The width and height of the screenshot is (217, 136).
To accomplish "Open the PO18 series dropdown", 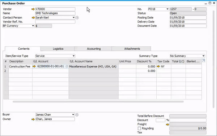I will [x=167, y=9].
